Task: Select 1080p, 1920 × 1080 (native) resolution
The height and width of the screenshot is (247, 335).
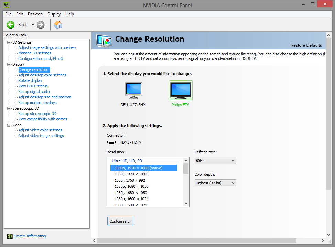Action: point(144,168)
